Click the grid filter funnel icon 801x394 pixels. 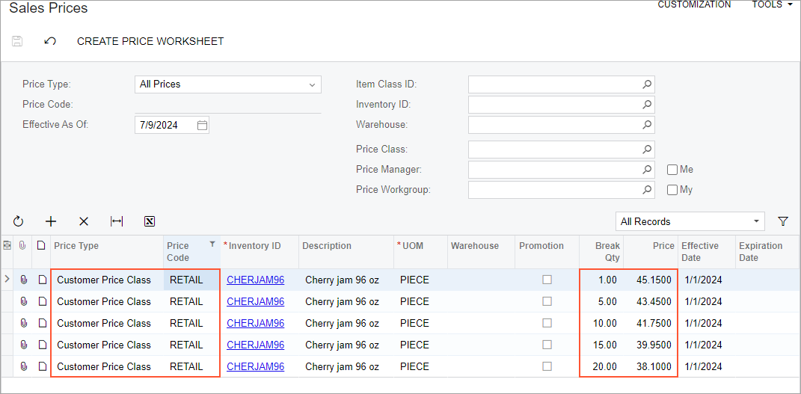click(x=783, y=221)
